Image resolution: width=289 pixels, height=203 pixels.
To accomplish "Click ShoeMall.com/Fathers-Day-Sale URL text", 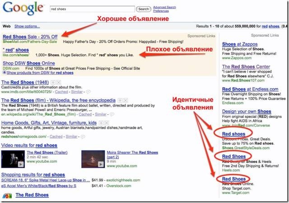I will pos(30,42).
